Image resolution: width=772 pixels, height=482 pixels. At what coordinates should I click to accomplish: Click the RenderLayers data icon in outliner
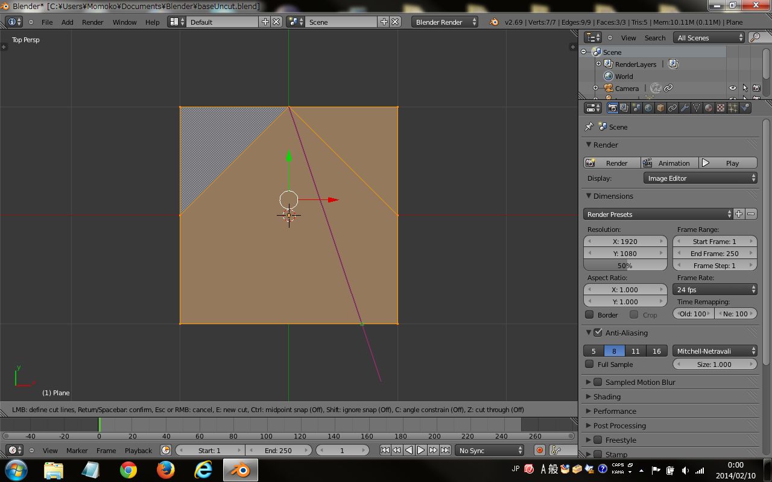coord(673,64)
